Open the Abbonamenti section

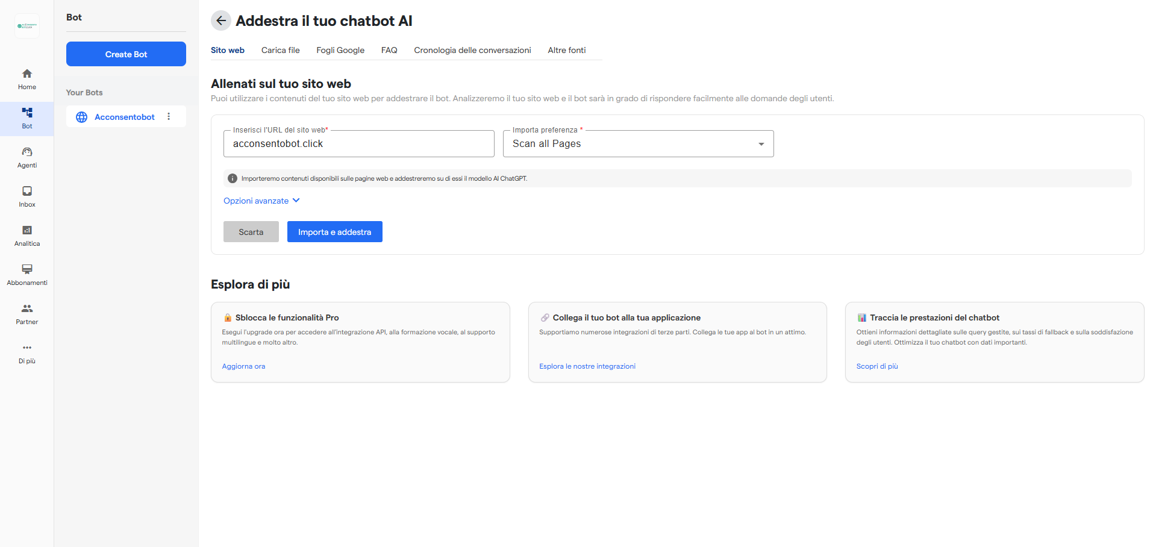[27, 274]
